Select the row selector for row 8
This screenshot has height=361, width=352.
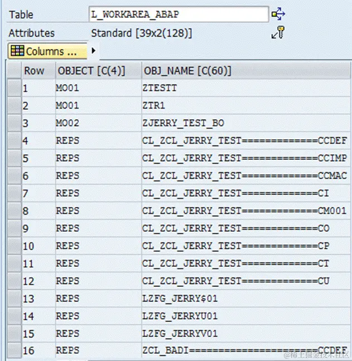[x=15, y=211]
